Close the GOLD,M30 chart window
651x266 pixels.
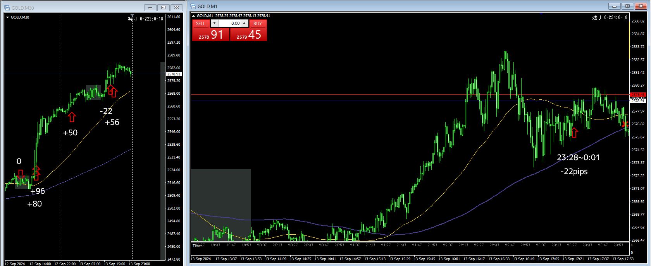177,7
